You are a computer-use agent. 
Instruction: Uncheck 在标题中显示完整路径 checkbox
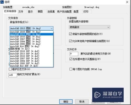click(x=71, y=59)
